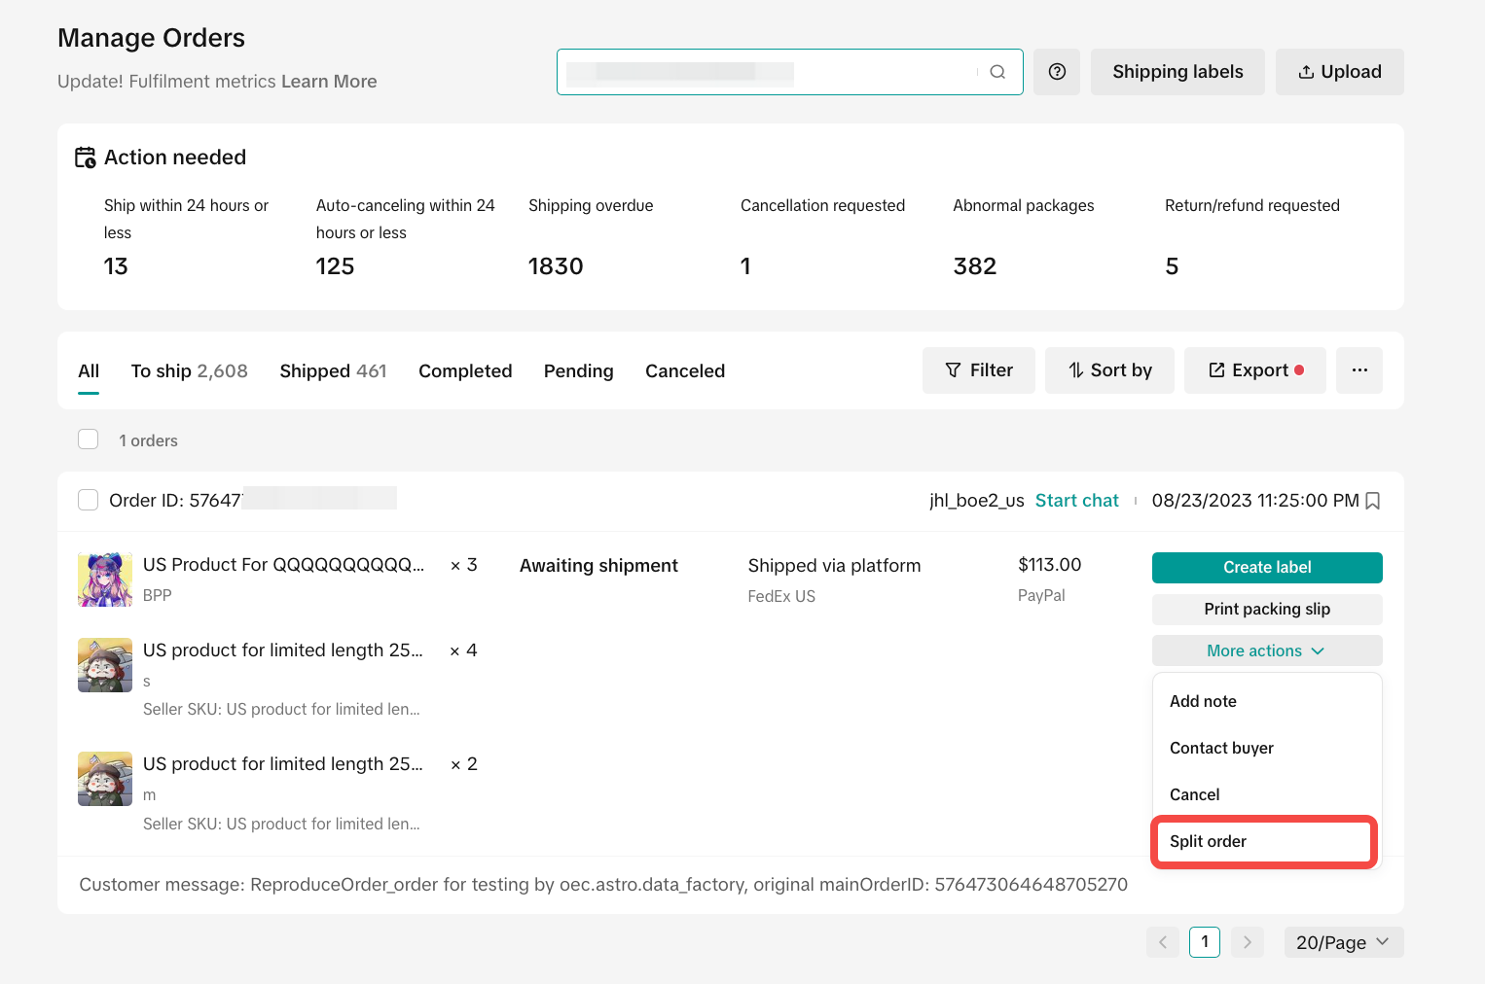Open the Filter funnel button
Viewport: 1485px width, 984px height.
coord(978,370)
